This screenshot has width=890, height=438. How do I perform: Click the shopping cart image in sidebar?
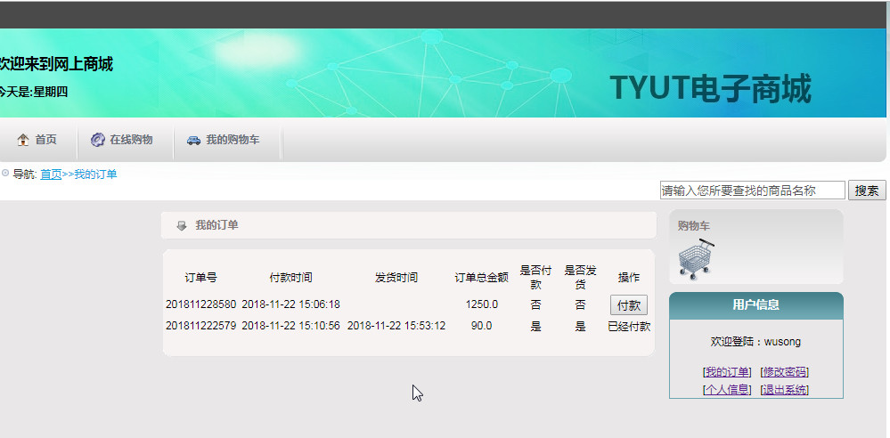(x=696, y=259)
